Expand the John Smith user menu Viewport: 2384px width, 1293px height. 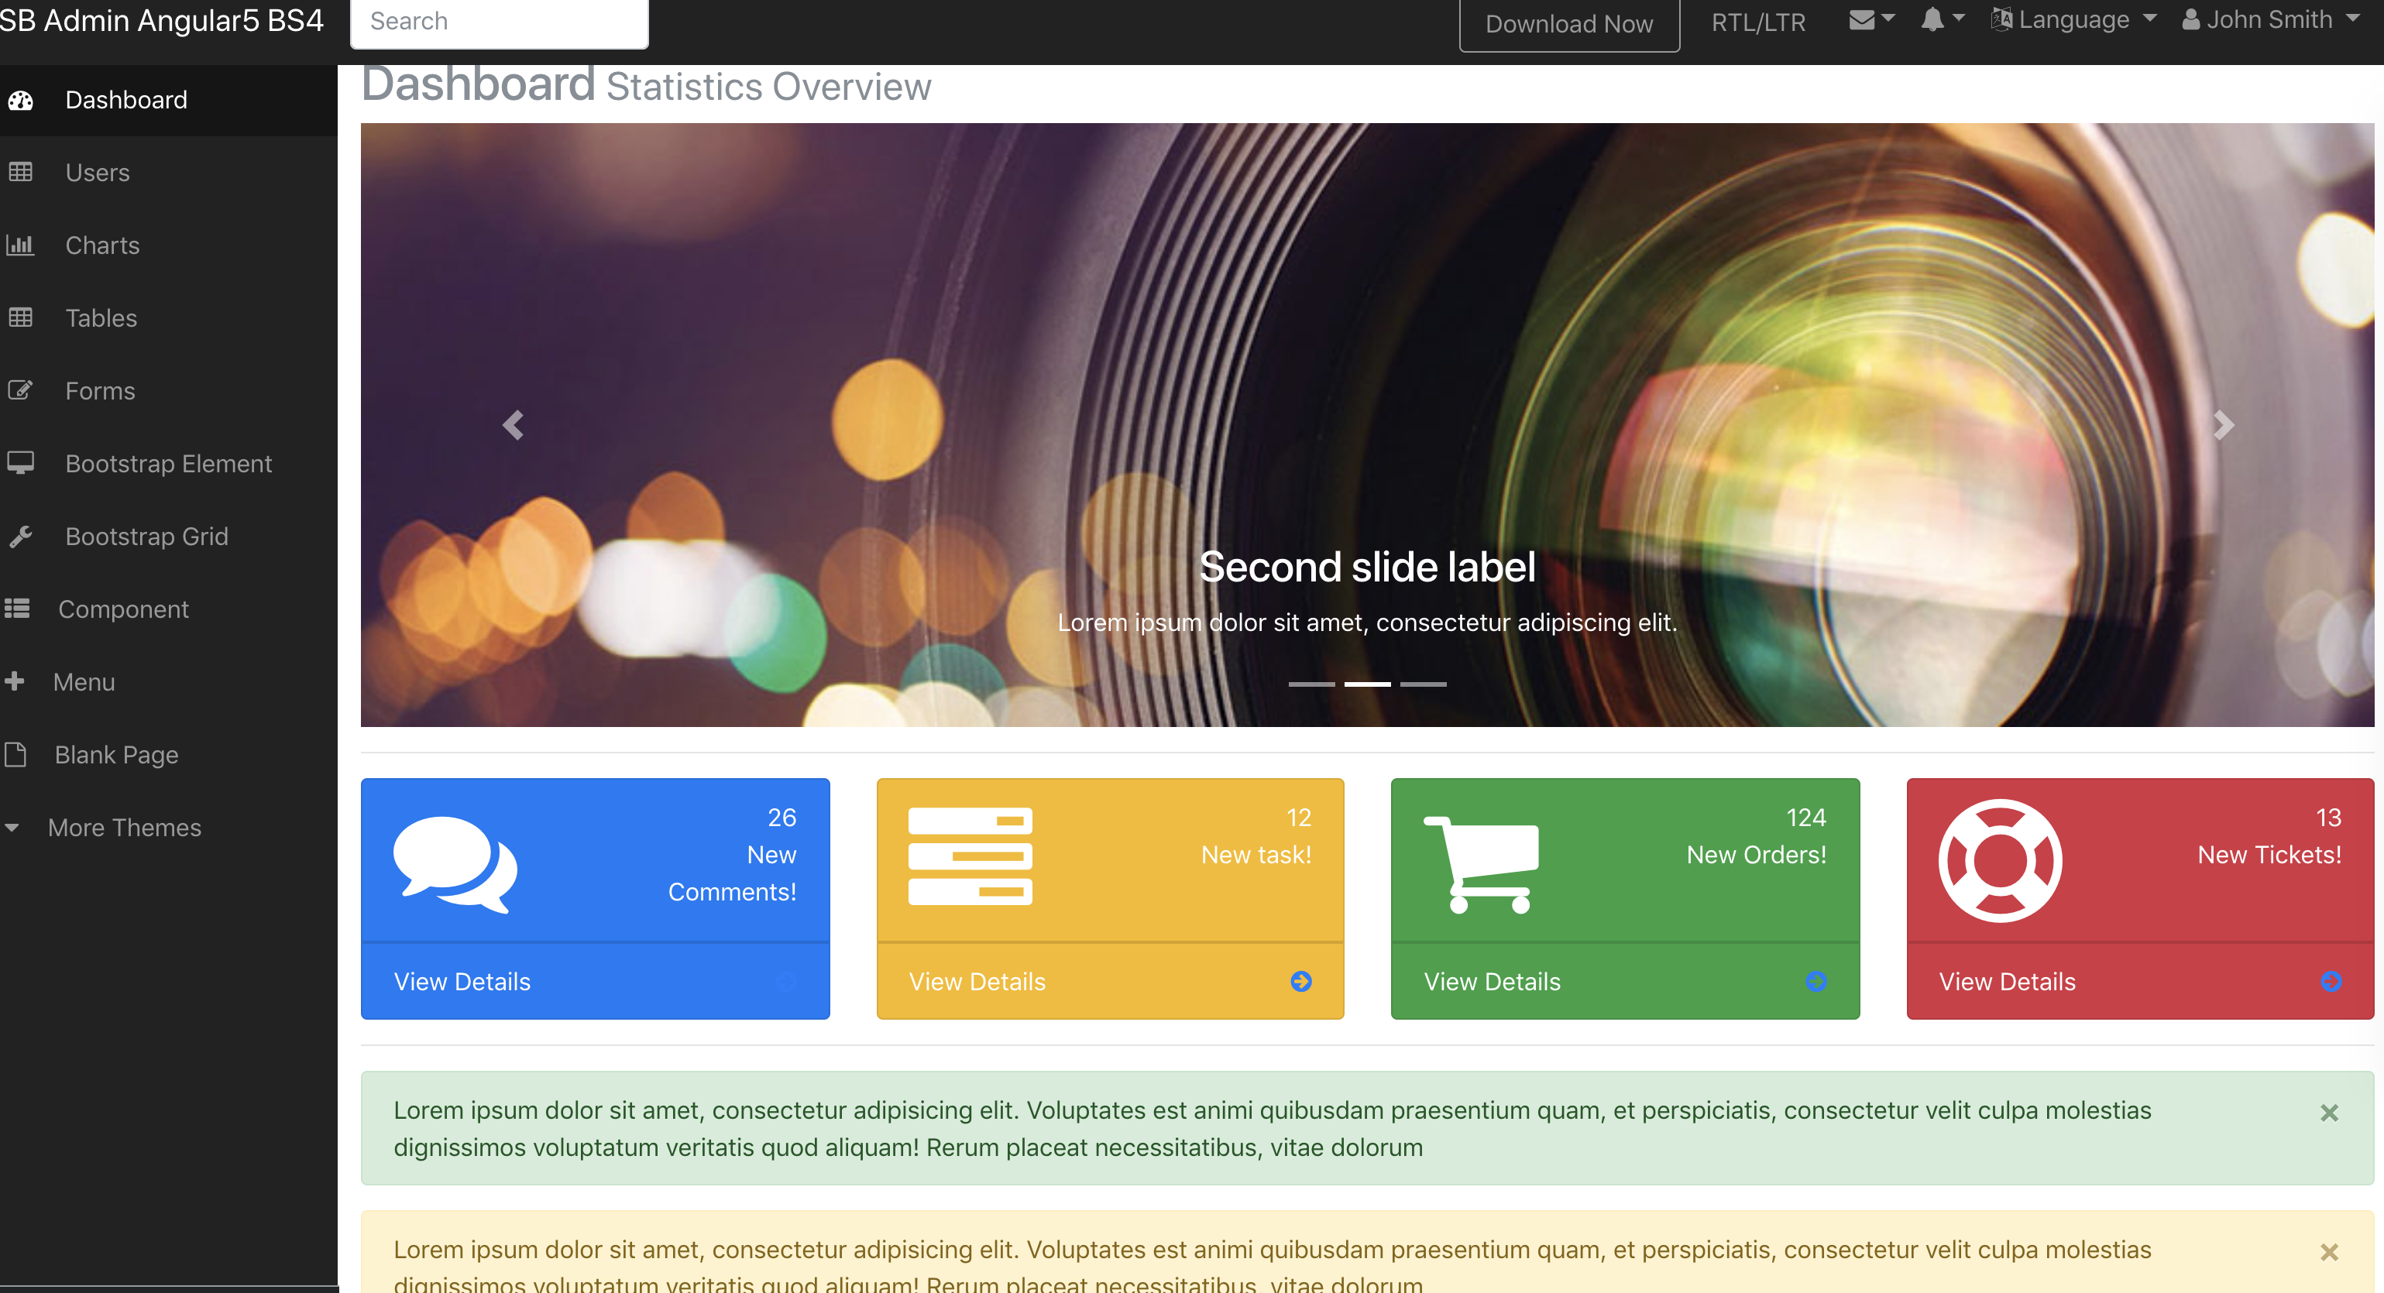2269,20
